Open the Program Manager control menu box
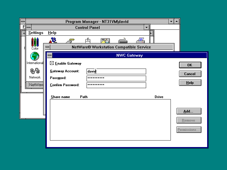The width and height of the screenshot is (227, 170). 23,22
